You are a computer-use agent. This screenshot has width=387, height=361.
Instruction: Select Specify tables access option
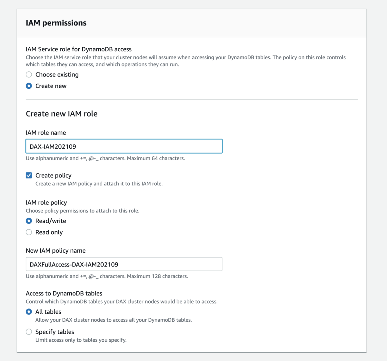click(x=29, y=332)
